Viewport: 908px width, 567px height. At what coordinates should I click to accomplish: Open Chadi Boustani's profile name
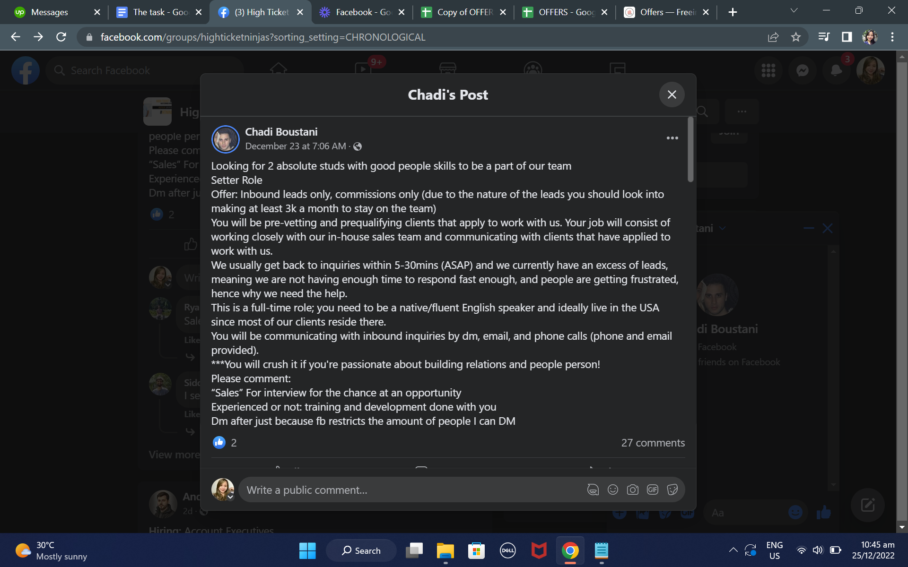click(x=281, y=132)
